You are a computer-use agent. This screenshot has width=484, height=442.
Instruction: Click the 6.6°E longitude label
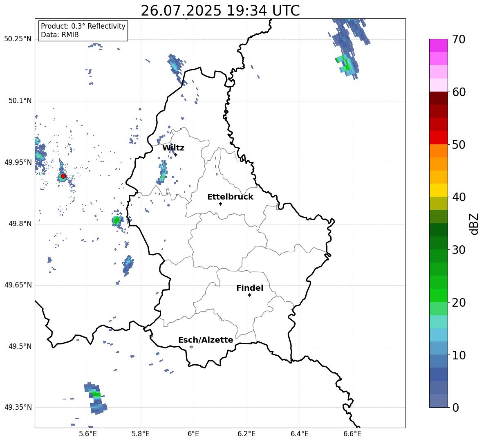pos(352,434)
